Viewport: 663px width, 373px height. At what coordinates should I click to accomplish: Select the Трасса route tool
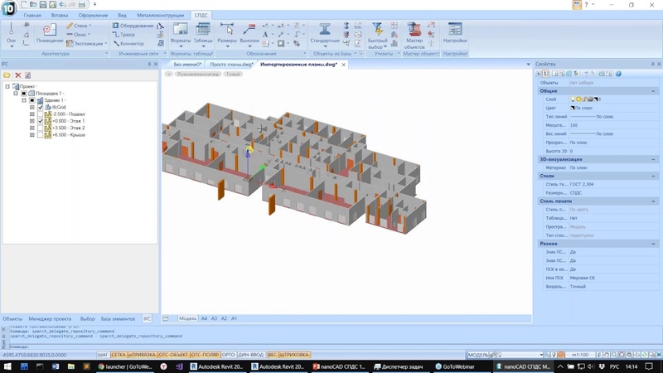(123, 34)
